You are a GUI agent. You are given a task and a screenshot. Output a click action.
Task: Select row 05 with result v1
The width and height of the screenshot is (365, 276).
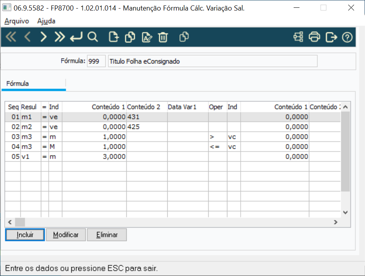pyautogui.click(x=173, y=157)
